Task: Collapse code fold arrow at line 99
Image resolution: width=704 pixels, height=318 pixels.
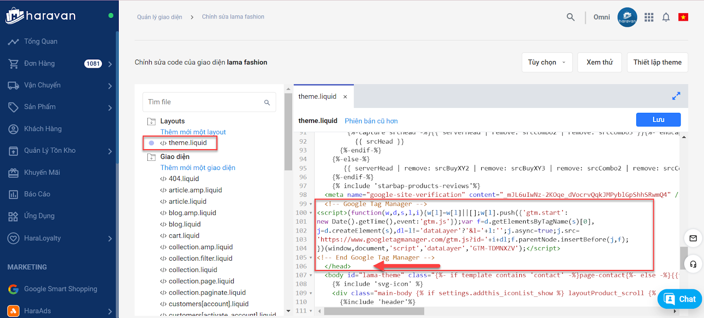Action: click(x=311, y=204)
